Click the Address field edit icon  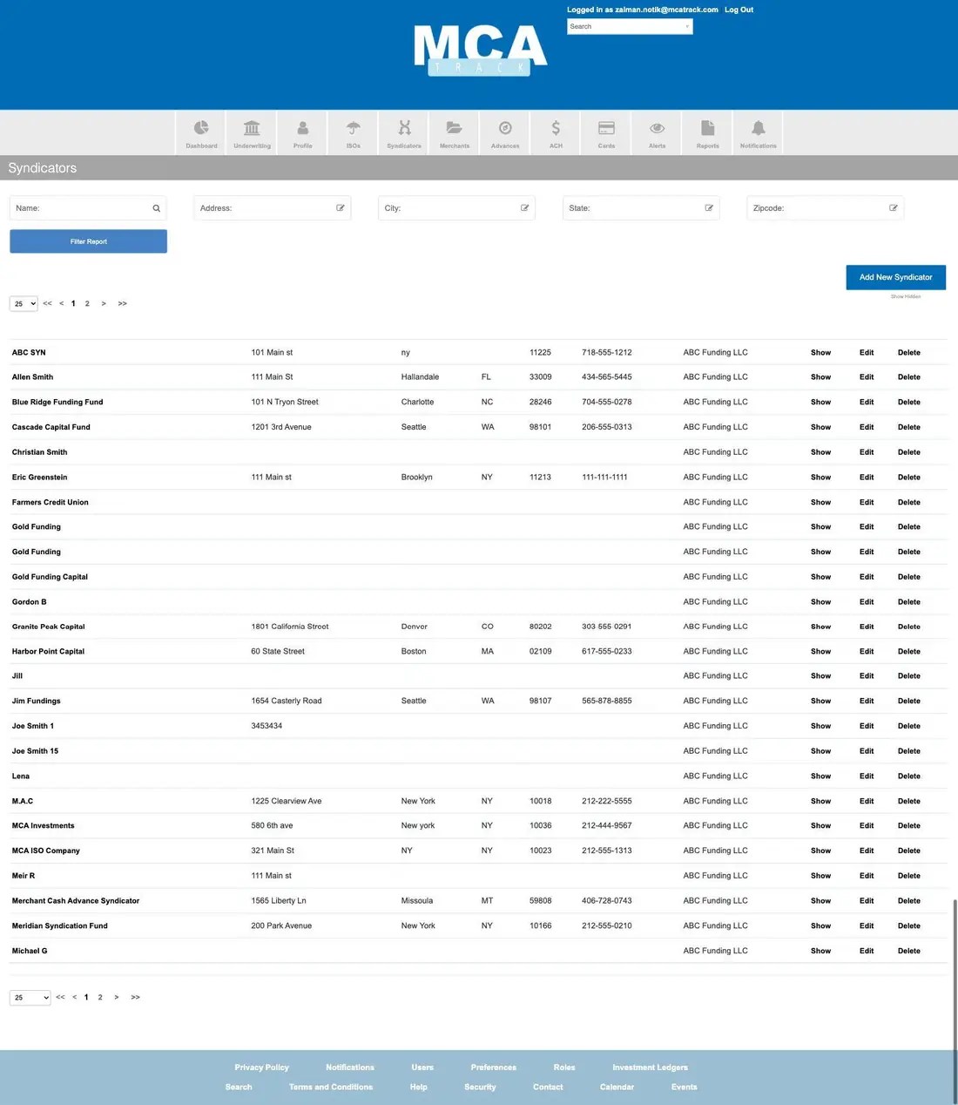(x=341, y=208)
